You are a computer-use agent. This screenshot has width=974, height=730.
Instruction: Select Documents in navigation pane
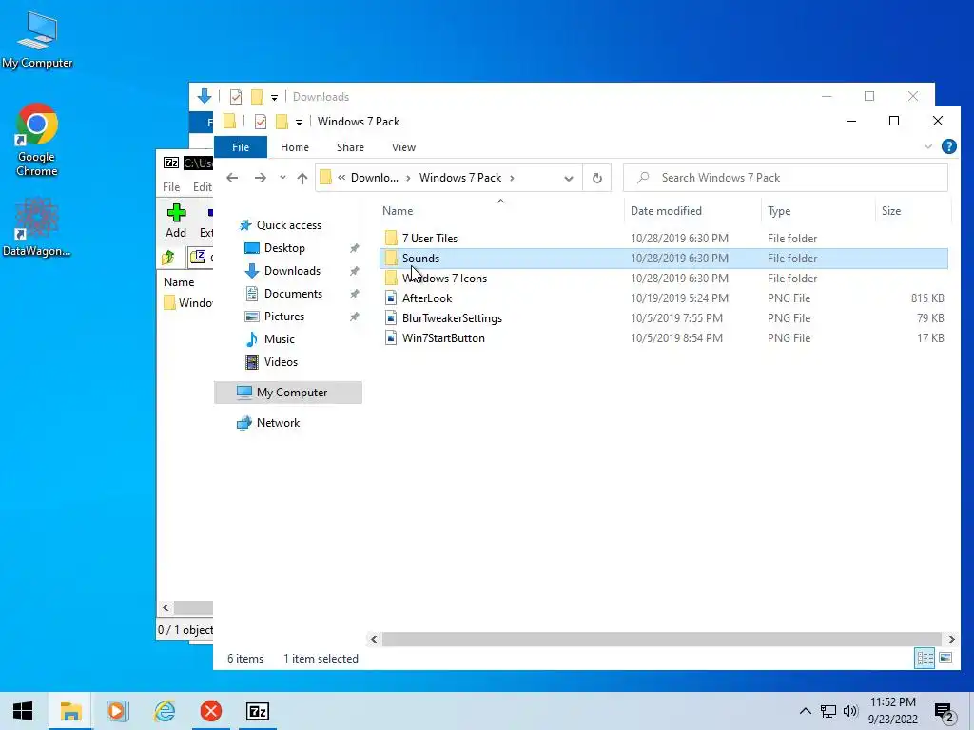coord(293,294)
